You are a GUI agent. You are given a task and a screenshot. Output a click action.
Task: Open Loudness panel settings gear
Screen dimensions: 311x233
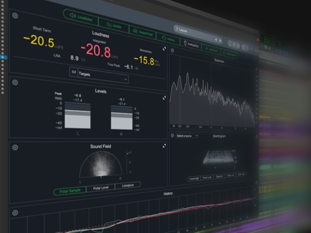click(x=15, y=16)
